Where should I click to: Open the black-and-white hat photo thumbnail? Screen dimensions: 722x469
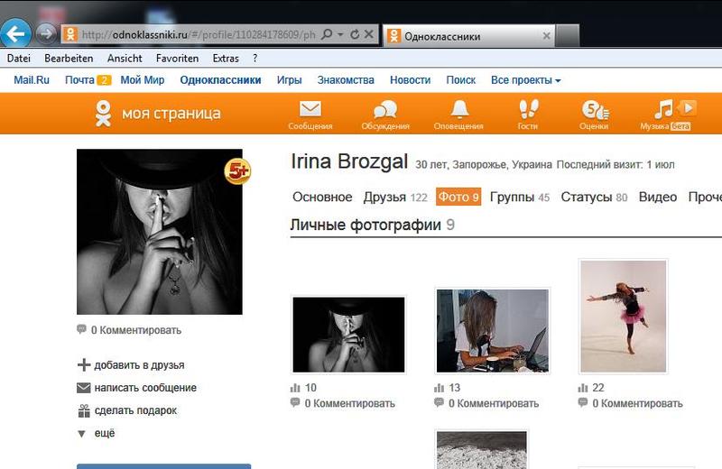[x=348, y=335]
